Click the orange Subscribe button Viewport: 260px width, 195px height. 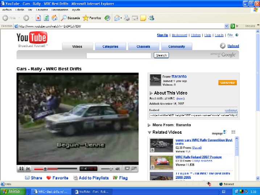coord(227,83)
